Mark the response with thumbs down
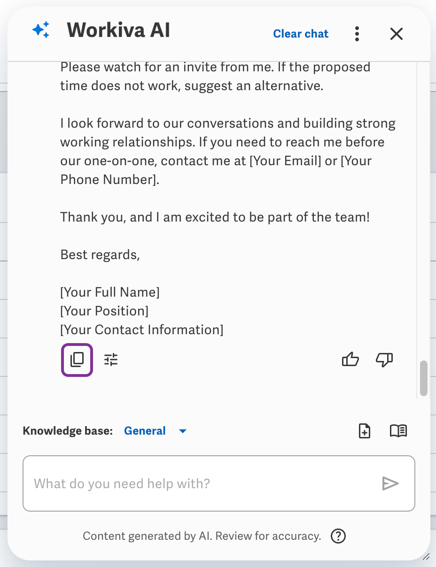The height and width of the screenshot is (567, 436). (x=384, y=360)
